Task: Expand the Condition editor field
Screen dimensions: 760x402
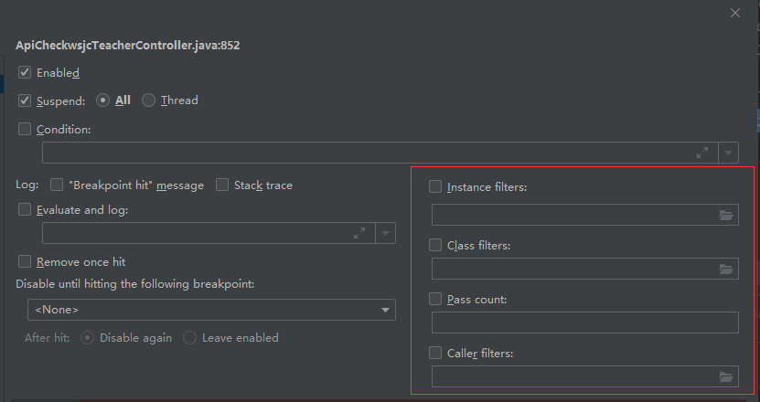Action: click(x=702, y=153)
